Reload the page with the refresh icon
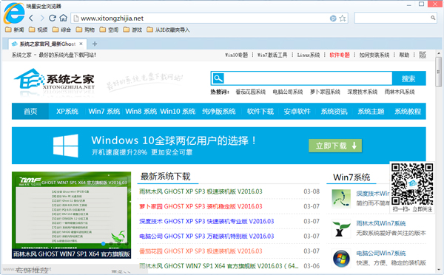 click(53, 18)
